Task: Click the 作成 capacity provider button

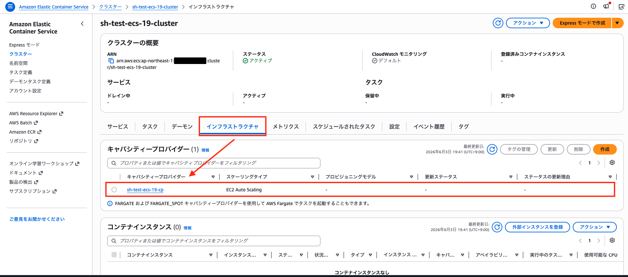Action: (x=605, y=149)
